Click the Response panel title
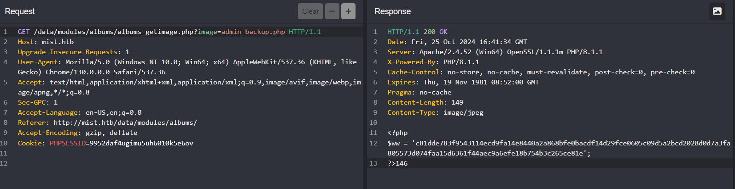The image size is (735, 189). click(x=392, y=11)
